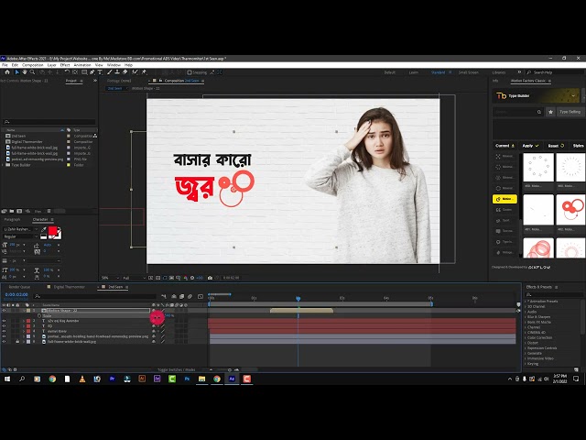
Task: Select the Brush tool
Action: point(110,72)
